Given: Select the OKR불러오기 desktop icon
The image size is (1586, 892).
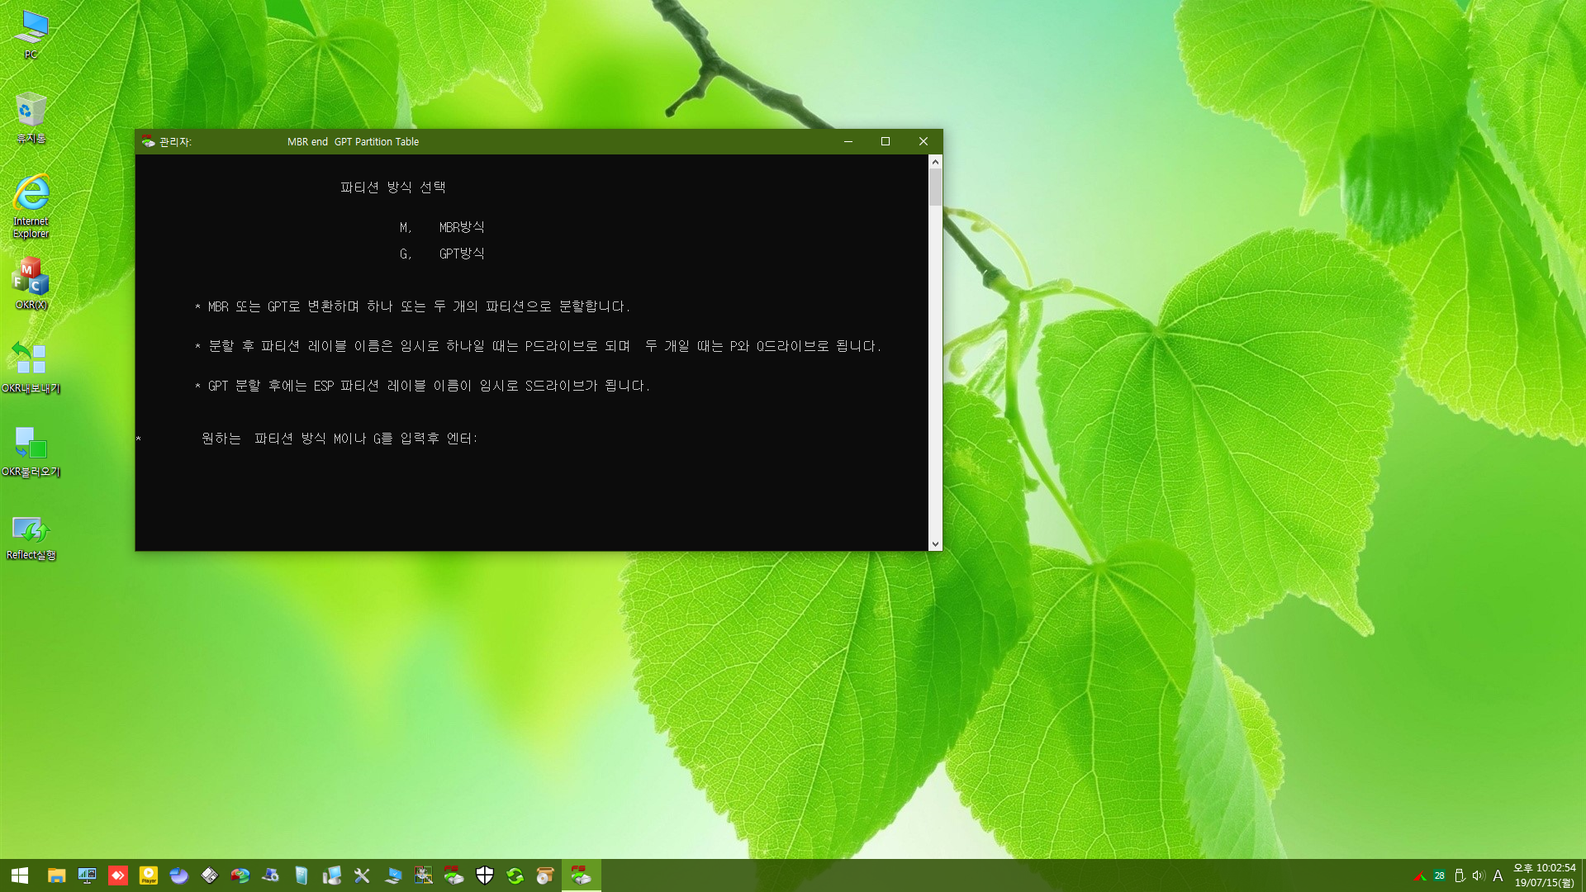Looking at the screenshot, I should pyautogui.click(x=31, y=451).
